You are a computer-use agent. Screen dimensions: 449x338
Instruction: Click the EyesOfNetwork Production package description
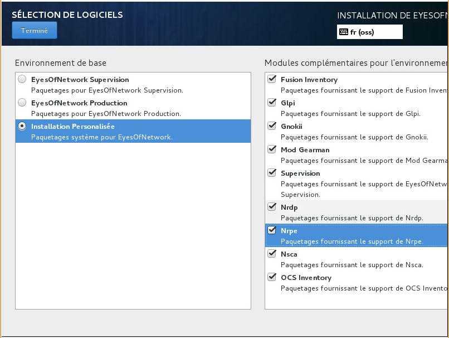tap(106, 114)
